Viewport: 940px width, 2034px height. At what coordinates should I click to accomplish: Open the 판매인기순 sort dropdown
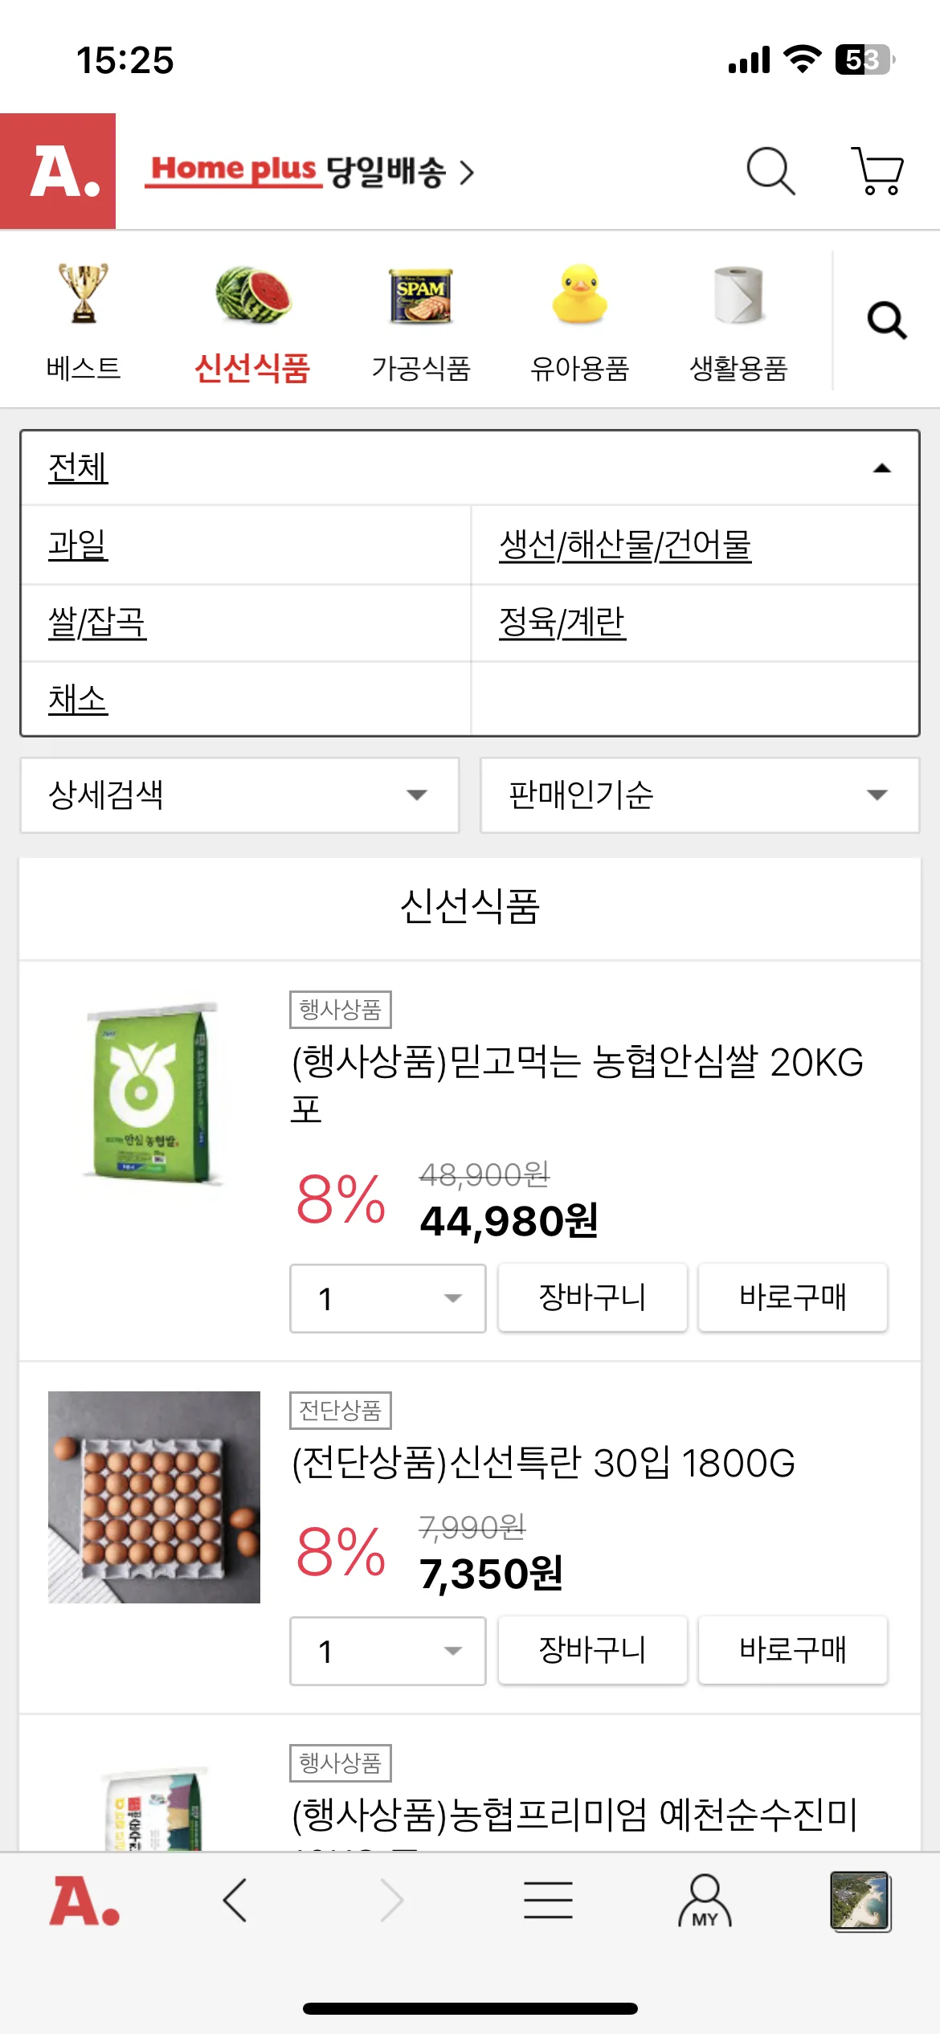[x=699, y=795]
